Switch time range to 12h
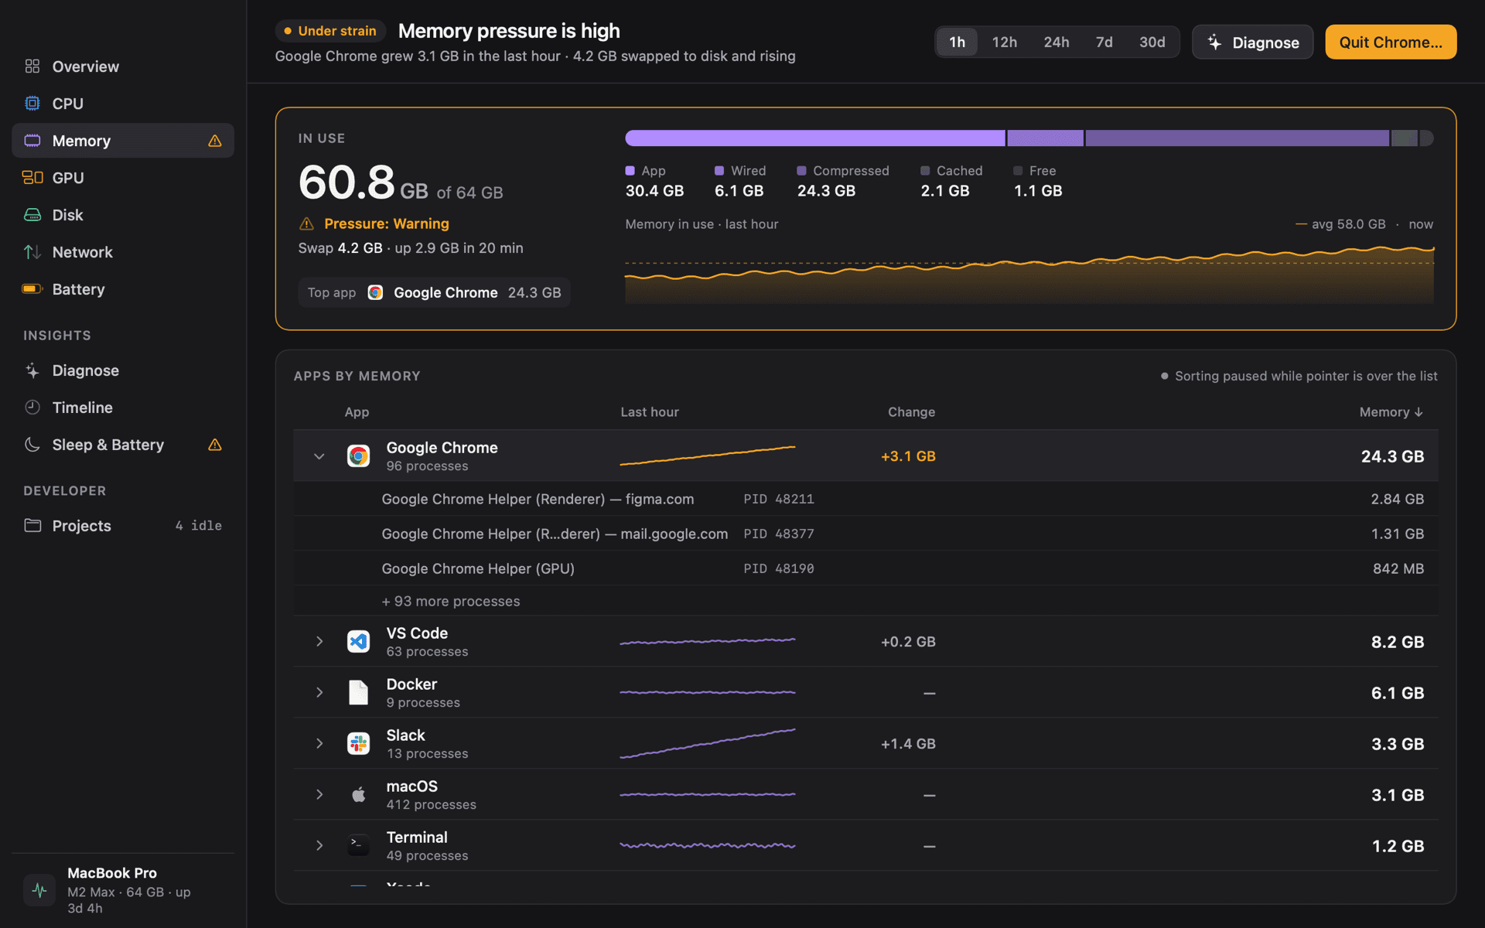 pos(1004,43)
